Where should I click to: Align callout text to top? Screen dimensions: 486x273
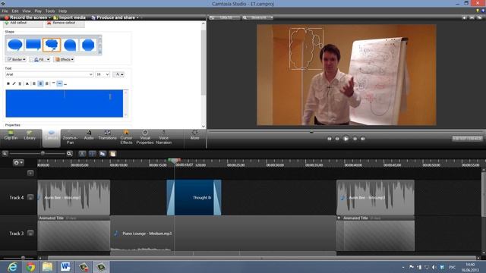54,83
